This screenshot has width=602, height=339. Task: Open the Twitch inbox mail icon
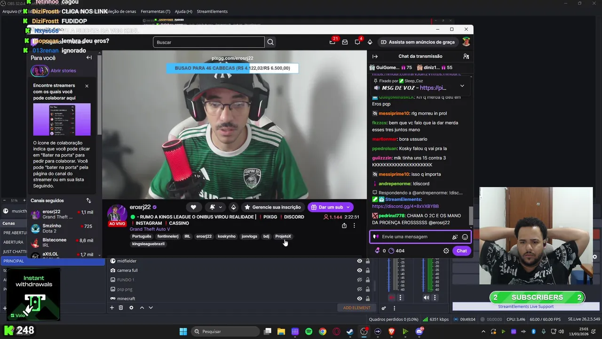pyautogui.click(x=345, y=42)
